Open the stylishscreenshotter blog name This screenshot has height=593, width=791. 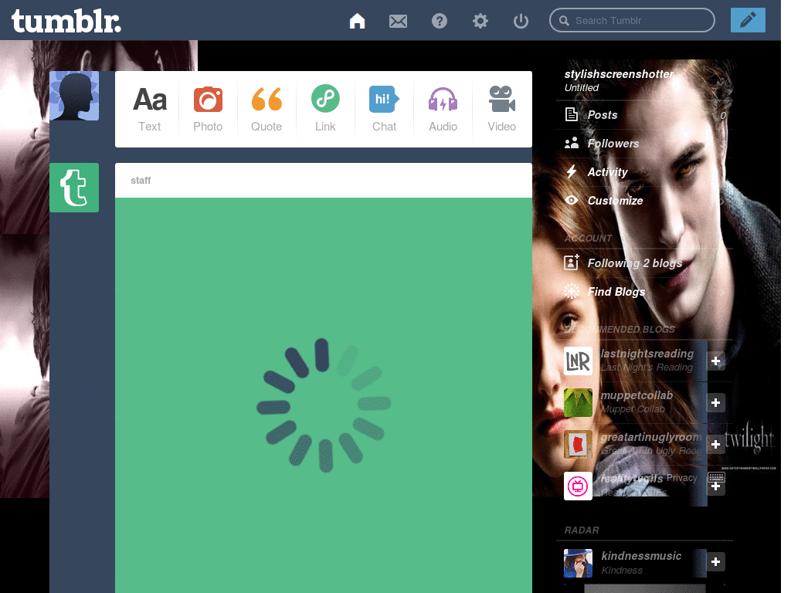coord(619,74)
